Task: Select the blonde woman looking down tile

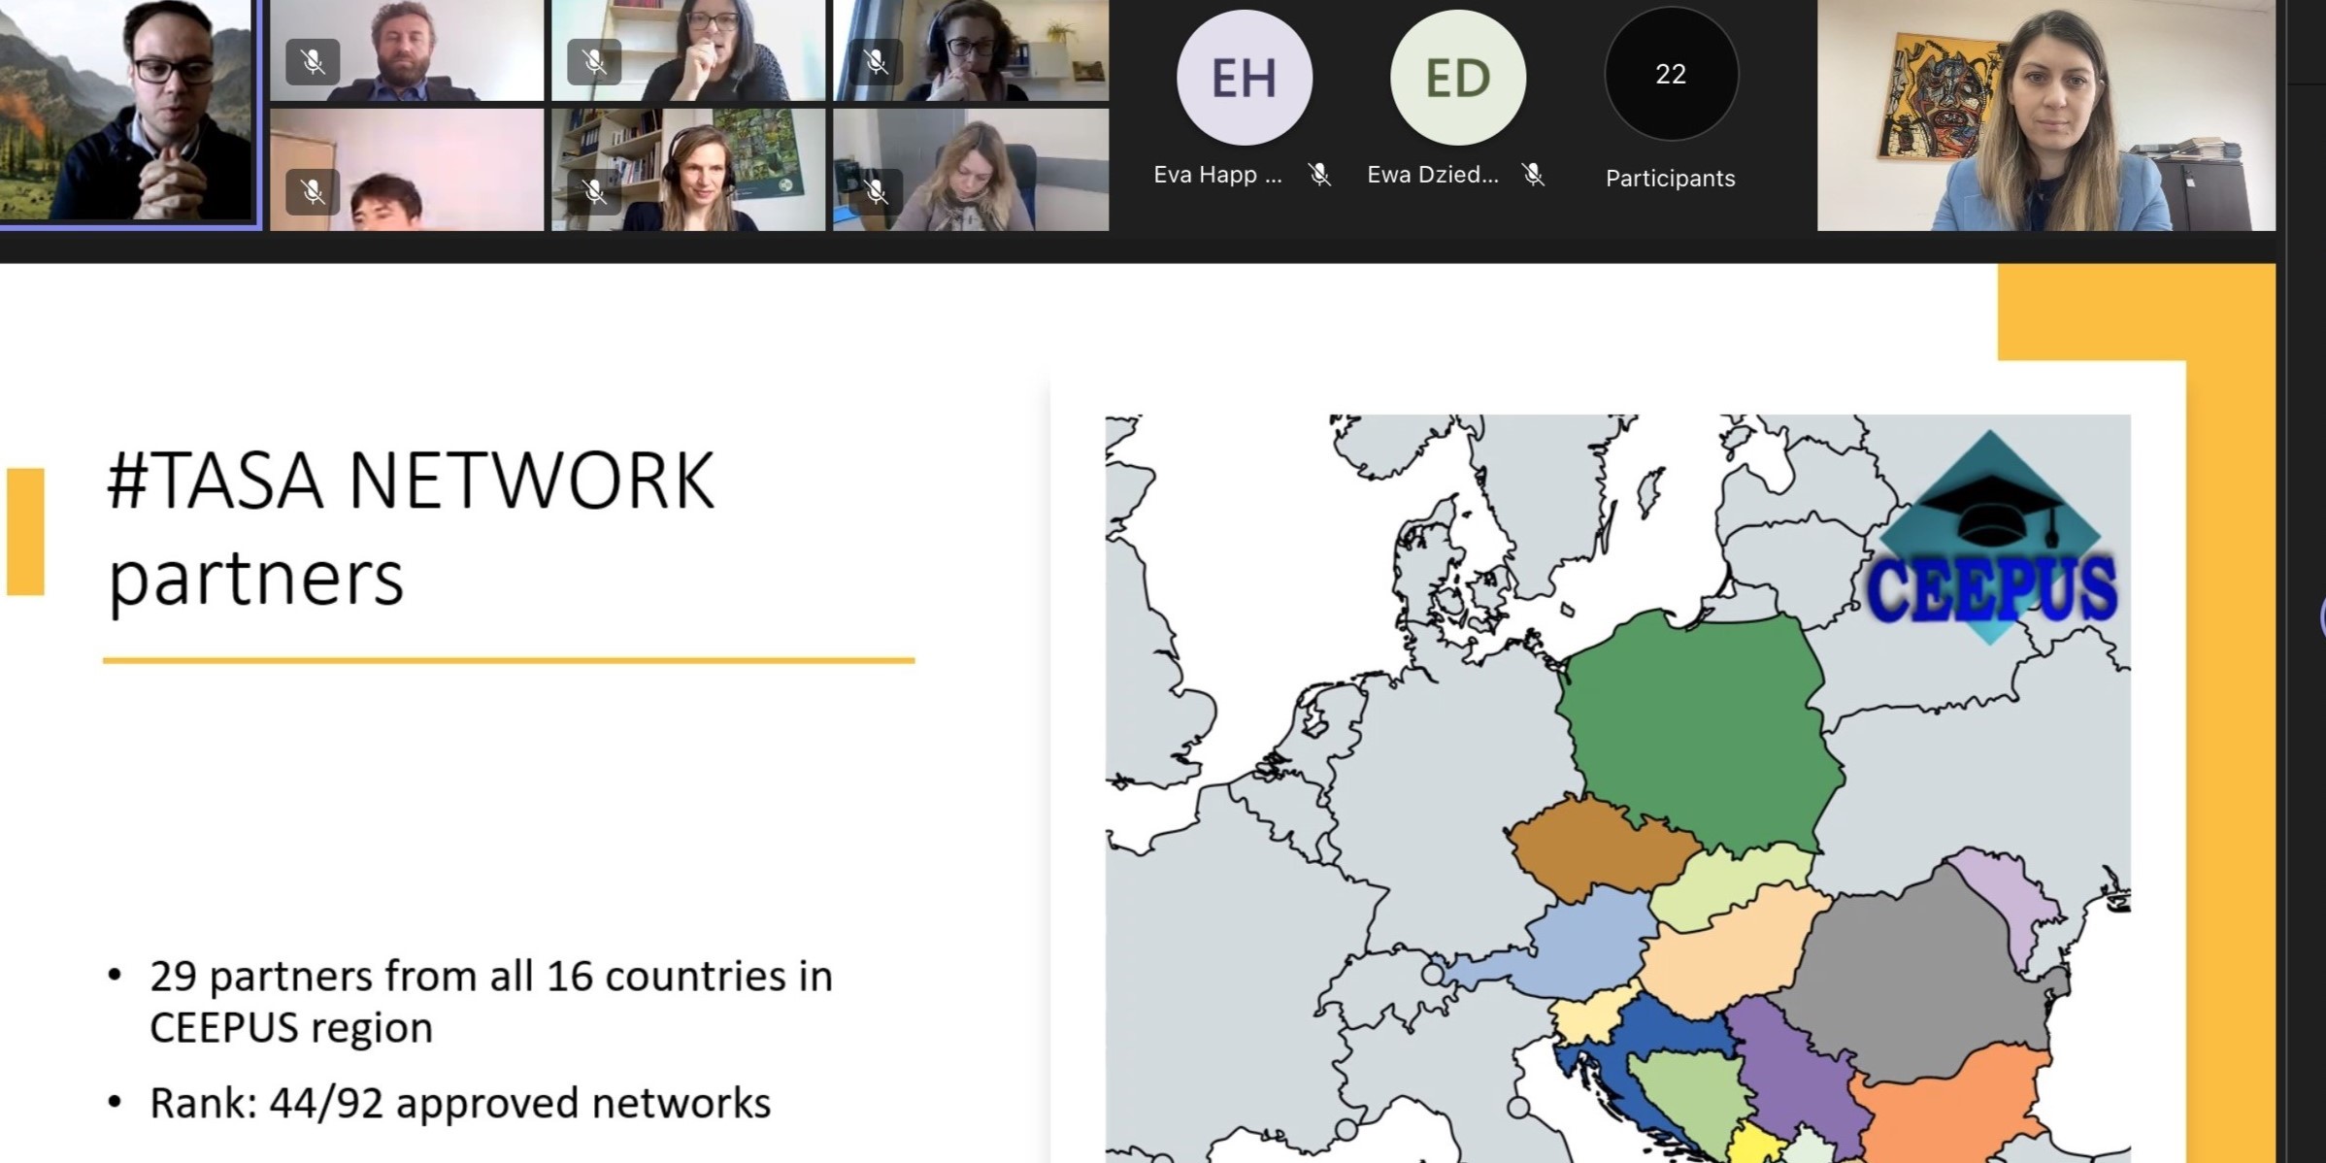Action: (x=971, y=169)
